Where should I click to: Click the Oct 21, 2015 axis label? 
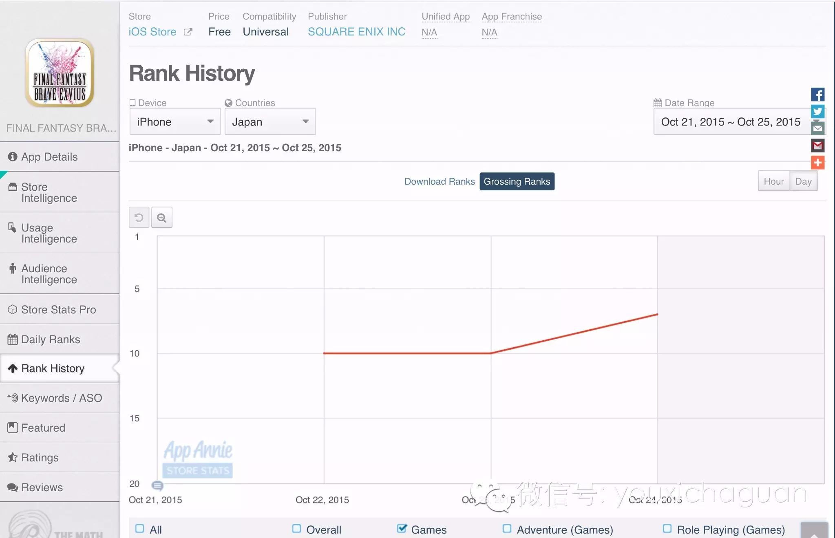click(x=155, y=500)
